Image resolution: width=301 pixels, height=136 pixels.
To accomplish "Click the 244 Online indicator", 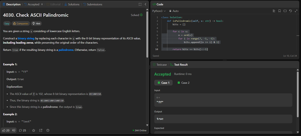I will click(139, 130).
